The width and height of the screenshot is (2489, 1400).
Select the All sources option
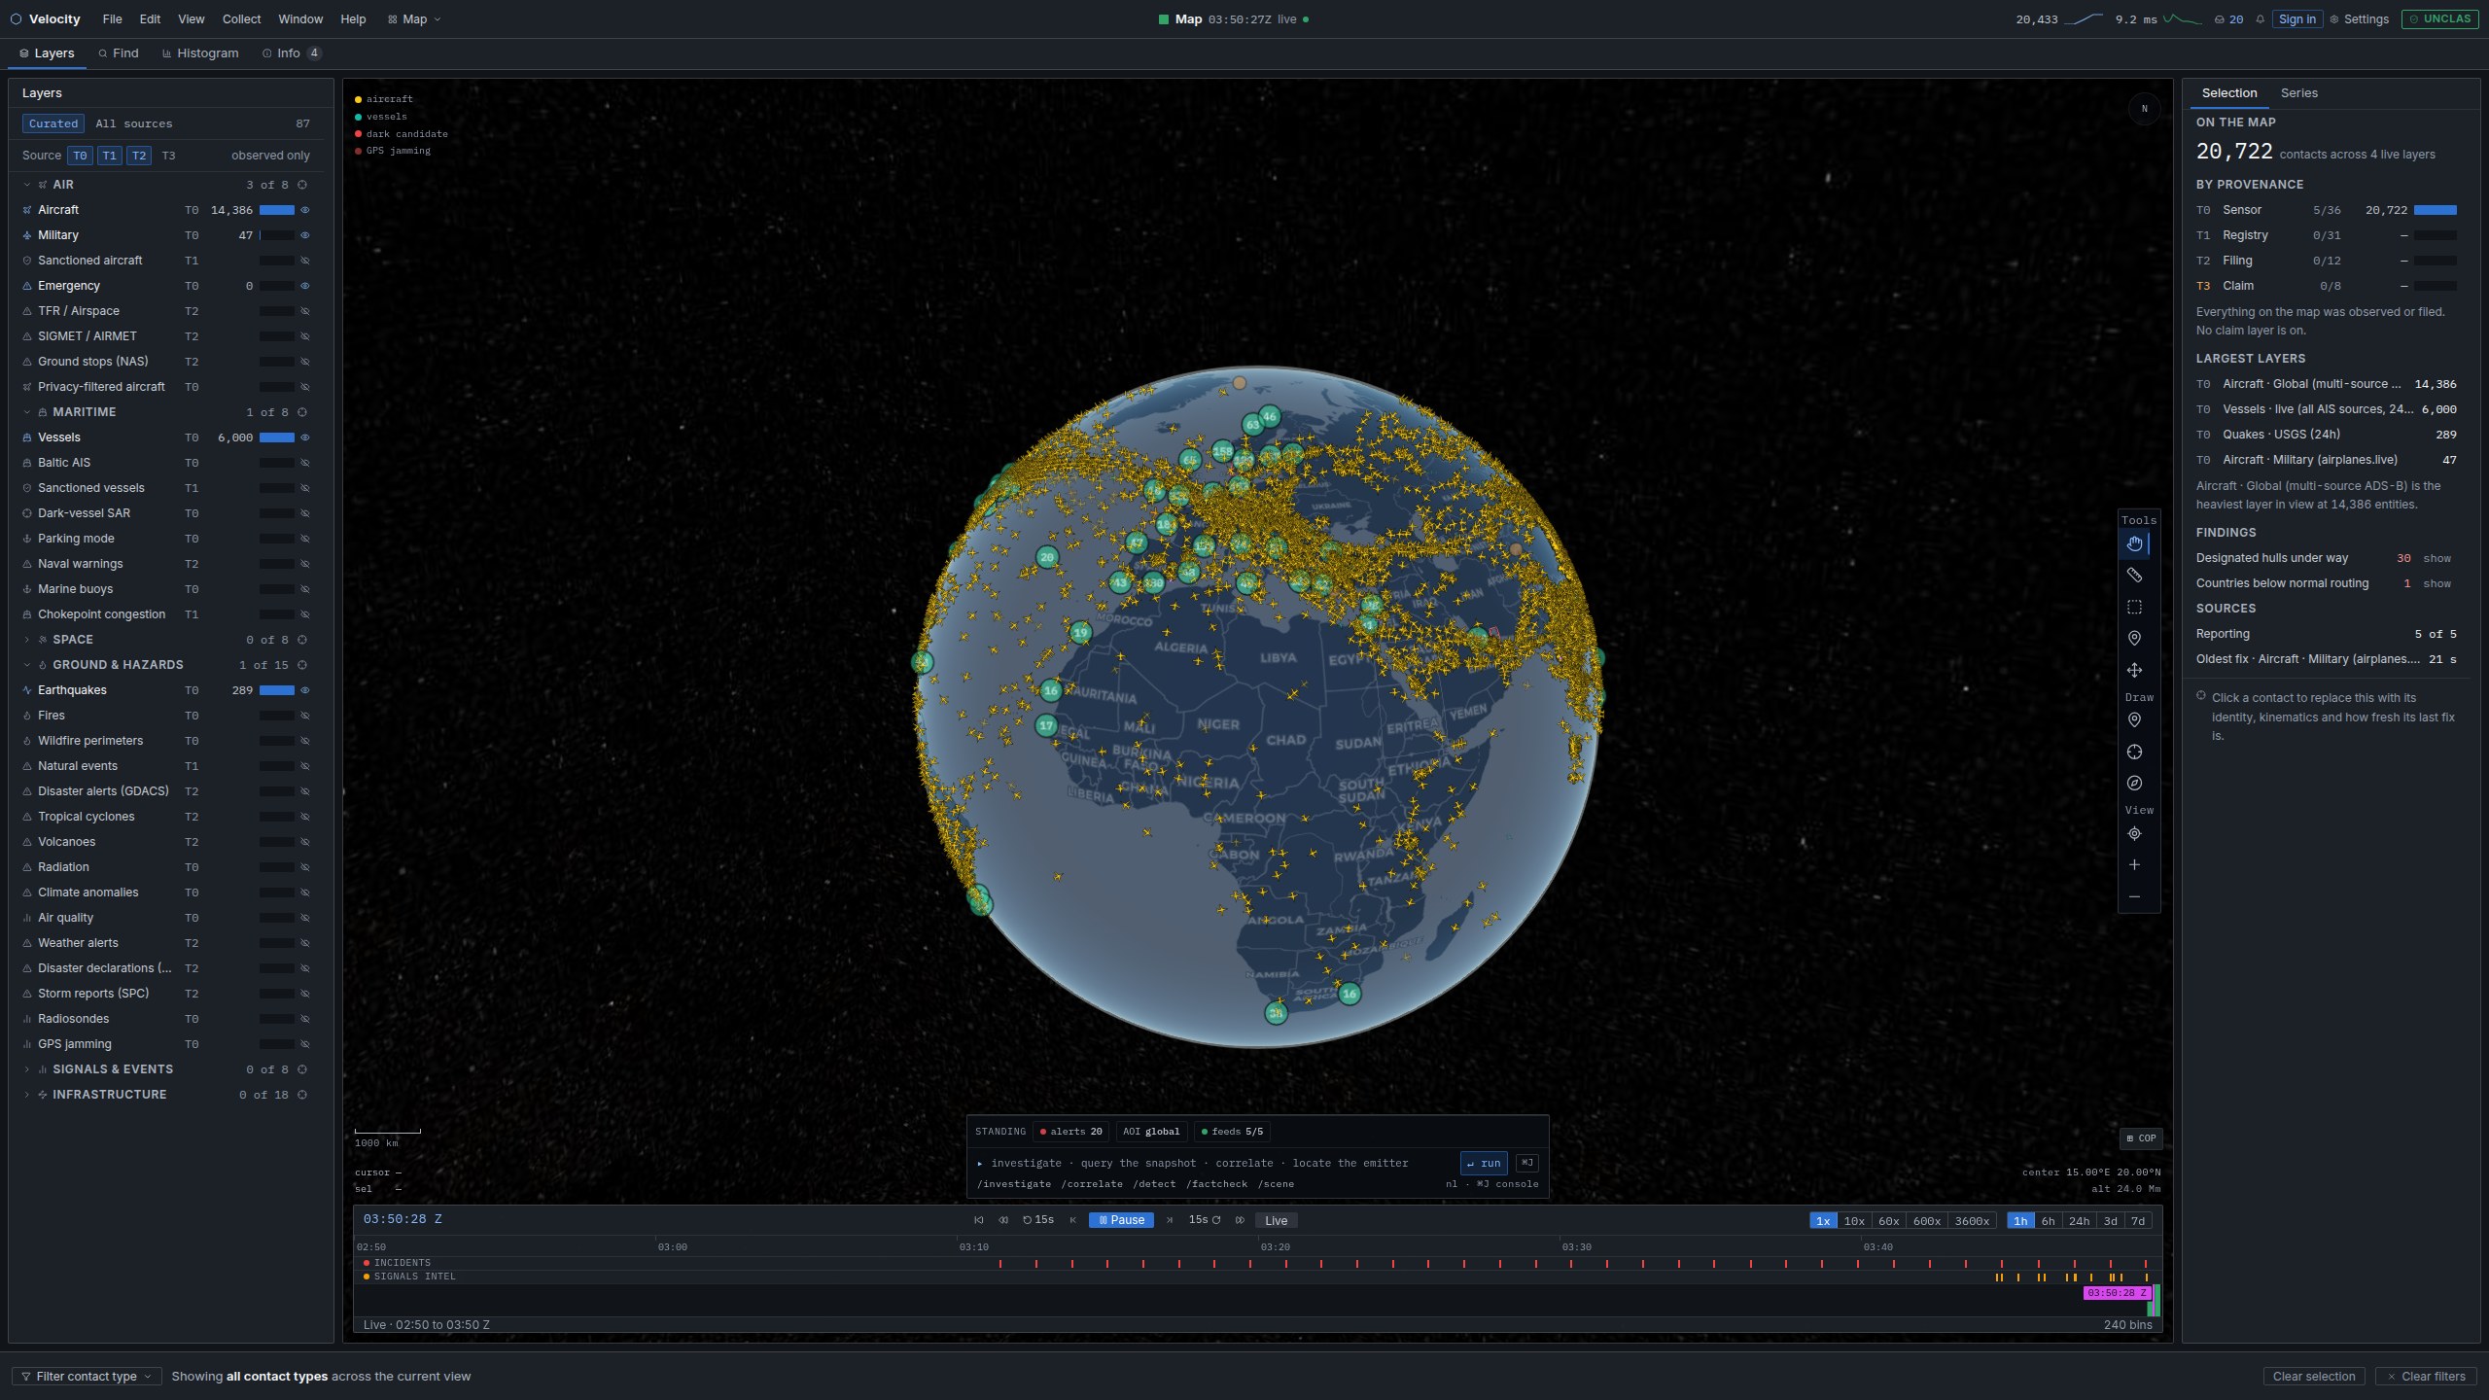click(x=134, y=123)
